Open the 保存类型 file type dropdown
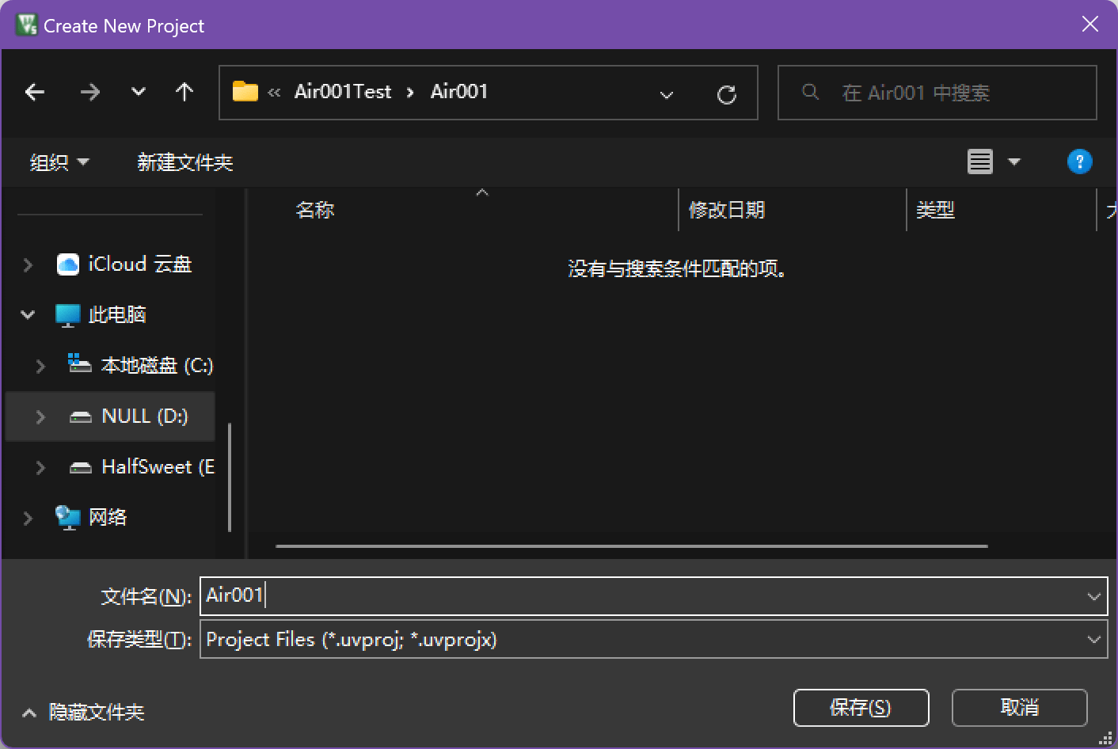This screenshot has width=1118, height=749. [x=1093, y=640]
